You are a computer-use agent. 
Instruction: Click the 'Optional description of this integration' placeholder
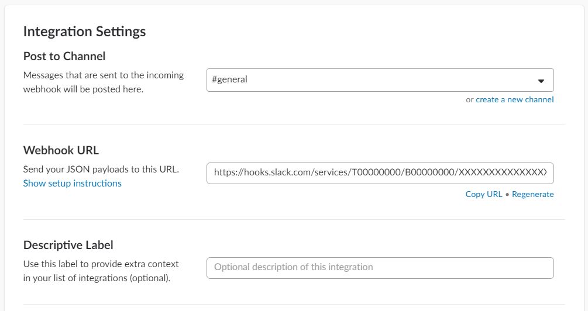[293, 267]
